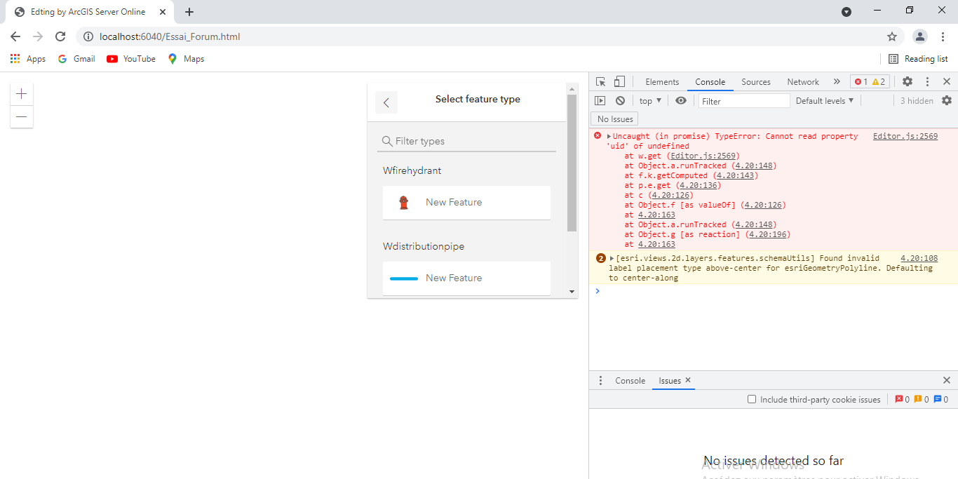Viewport: 958px width, 479px height.
Task: Clear the console
Action: point(620,101)
